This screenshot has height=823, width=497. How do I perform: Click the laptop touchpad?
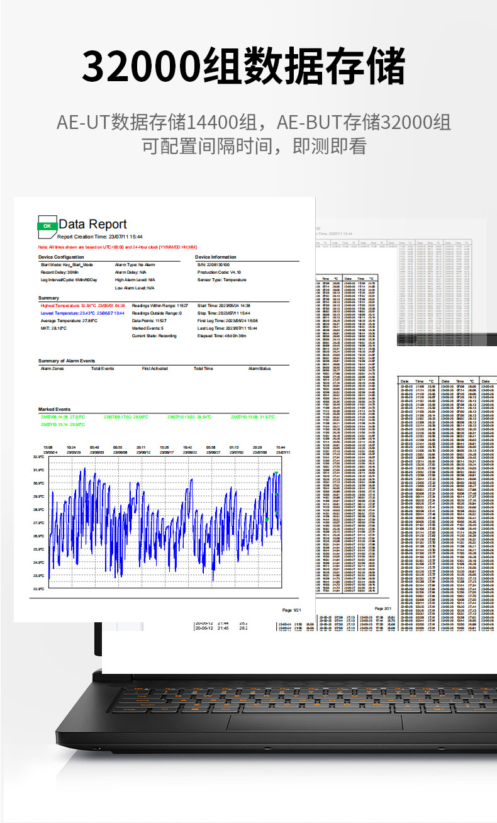click(x=314, y=722)
